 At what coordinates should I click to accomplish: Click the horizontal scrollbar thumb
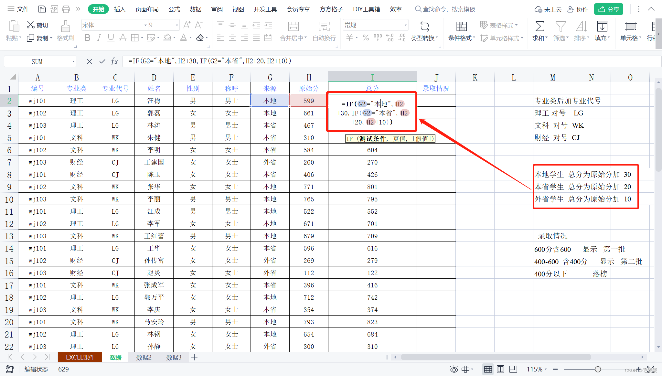click(x=496, y=357)
